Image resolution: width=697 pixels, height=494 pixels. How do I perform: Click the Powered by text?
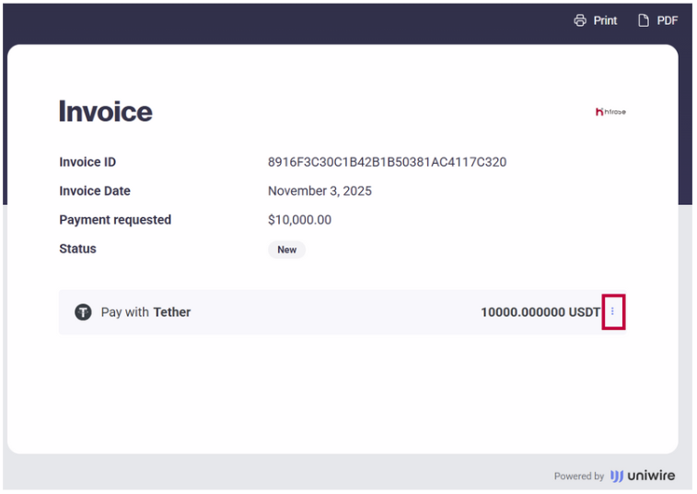[x=578, y=477]
